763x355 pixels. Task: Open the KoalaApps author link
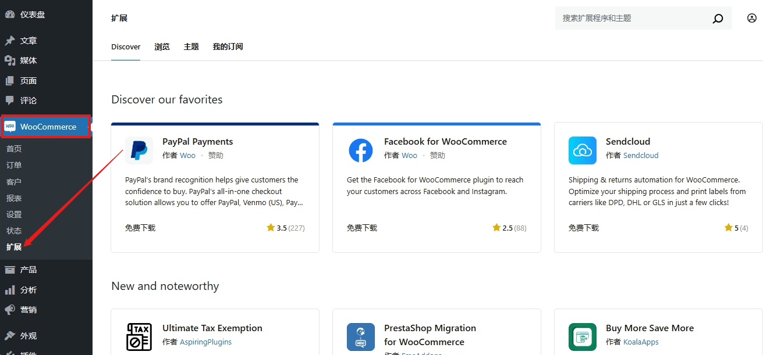(x=641, y=342)
